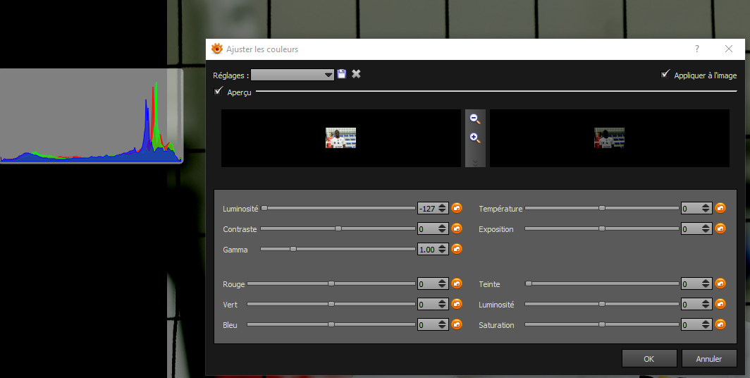Open the dialog help question mark
This screenshot has height=378, width=750.
[x=697, y=49]
